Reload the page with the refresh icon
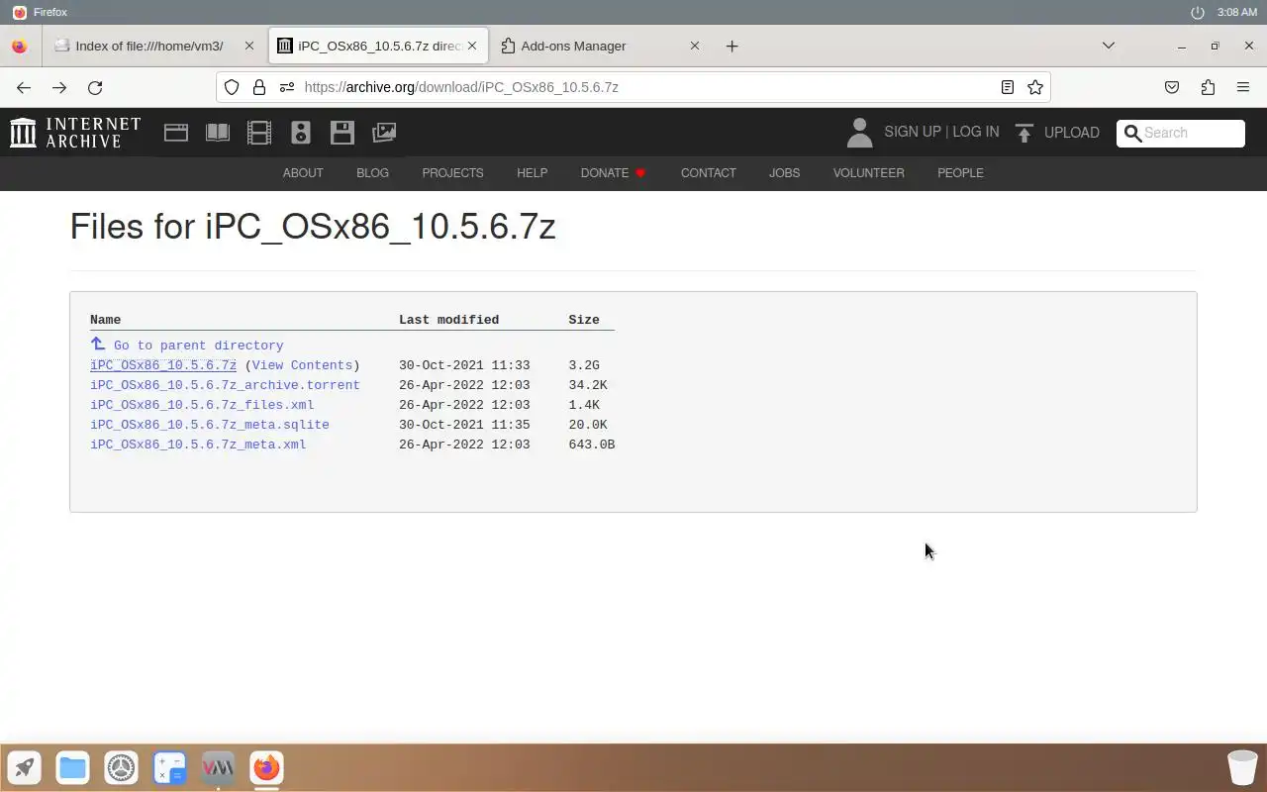 click(x=95, y=87)
